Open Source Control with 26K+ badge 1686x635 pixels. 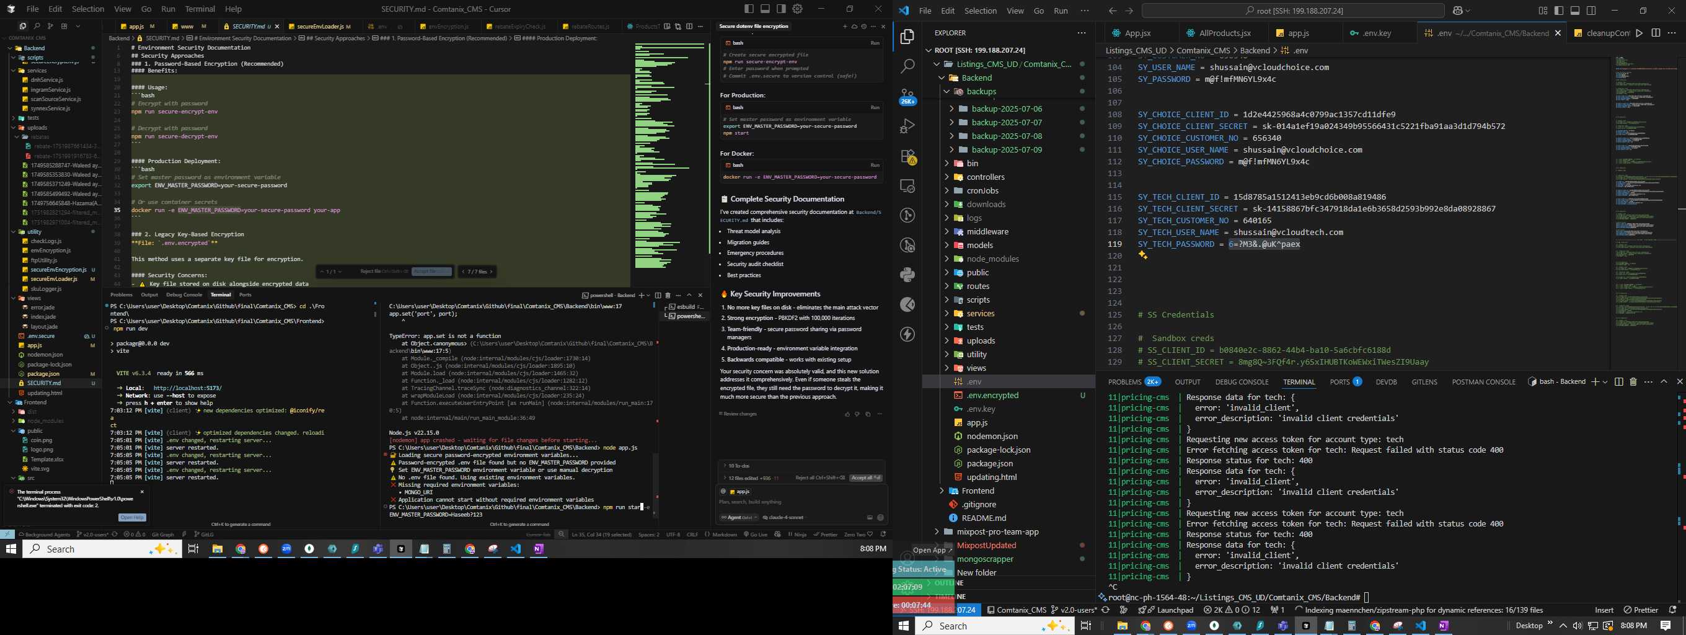pos(907,97)
